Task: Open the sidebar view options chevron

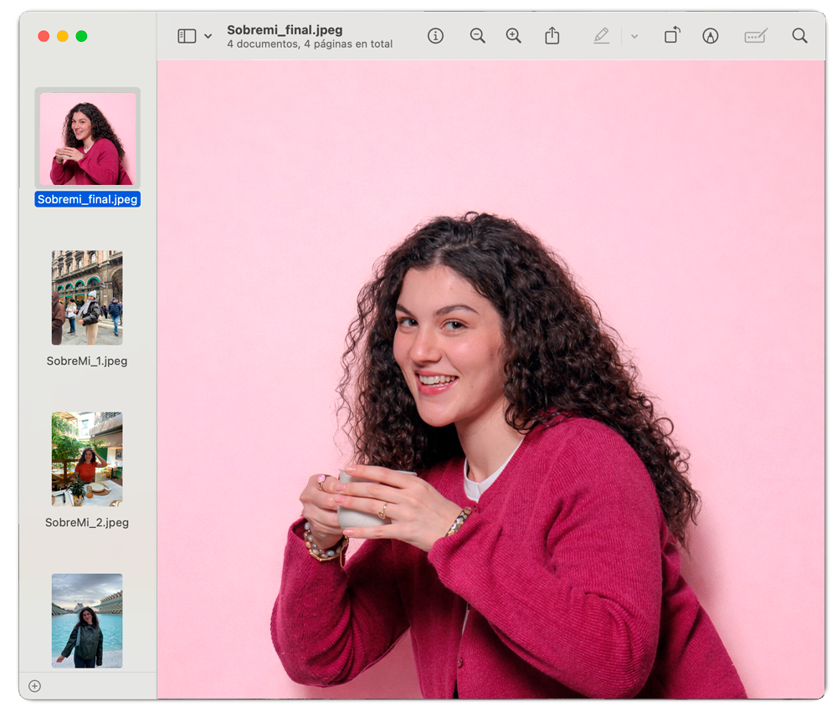Action: (x=208, y=37)
